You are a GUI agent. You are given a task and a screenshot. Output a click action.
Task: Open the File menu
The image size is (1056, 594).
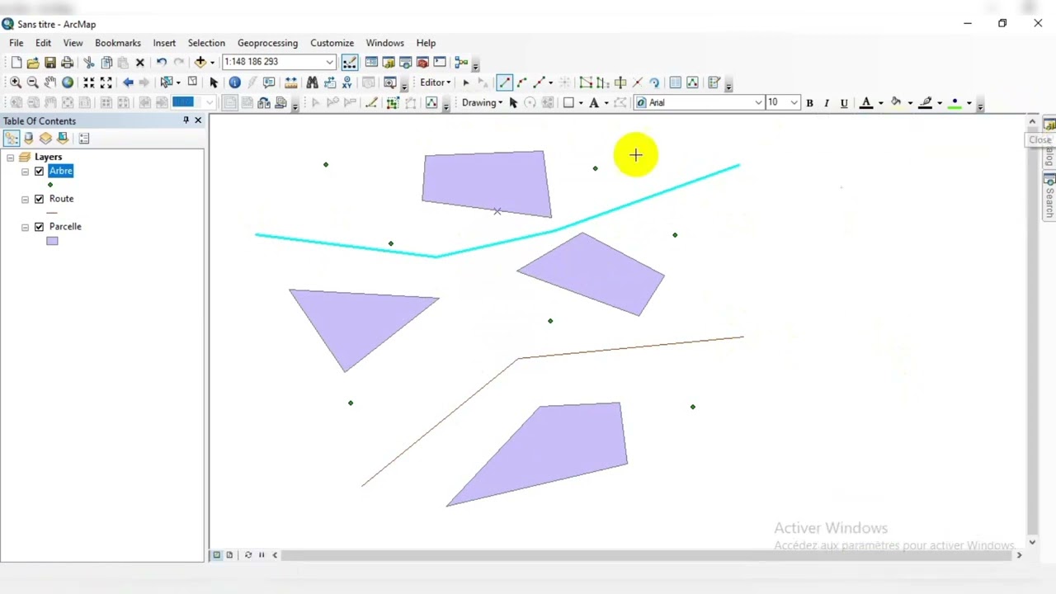(16, 43)
